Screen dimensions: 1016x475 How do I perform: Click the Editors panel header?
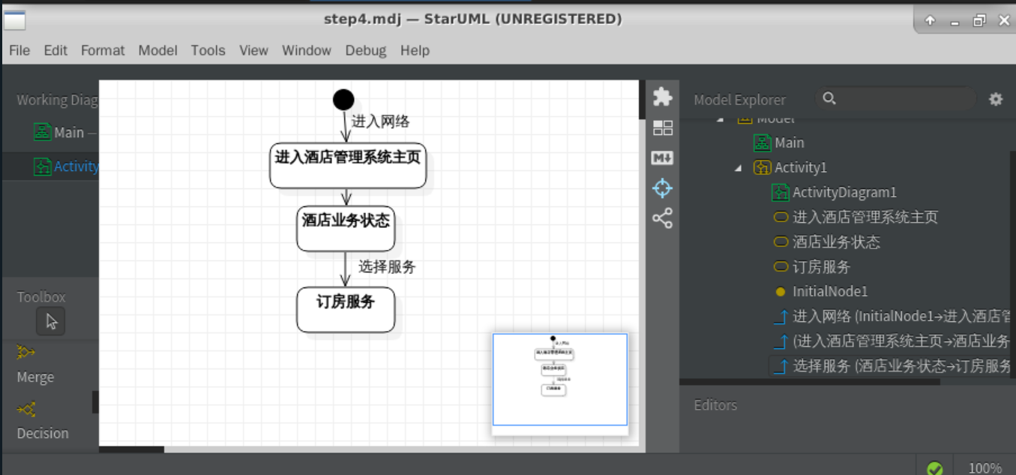tap(715, 404)
